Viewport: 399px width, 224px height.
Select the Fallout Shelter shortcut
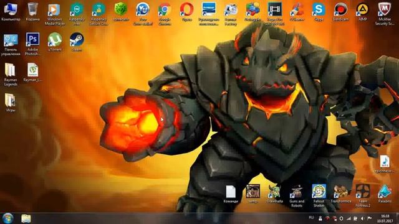tap(319, 196)
